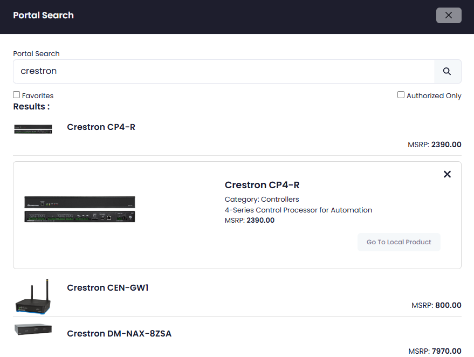Close the Crestron CP4-R detail card
This screenshot has width=474, height=357.
(447, 174)
